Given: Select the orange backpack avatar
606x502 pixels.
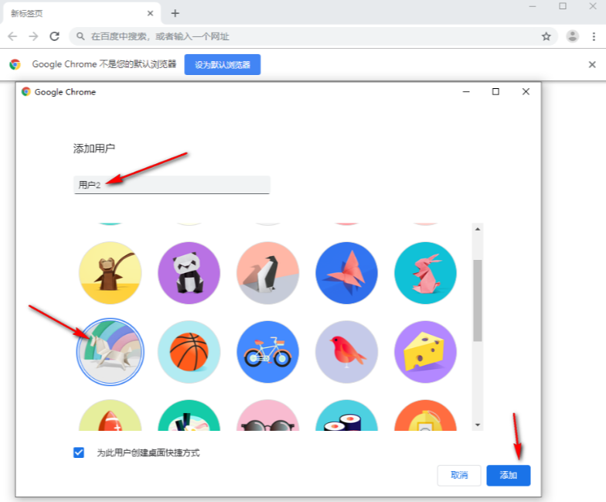Looking at the screenshot, I should point(425,415).
